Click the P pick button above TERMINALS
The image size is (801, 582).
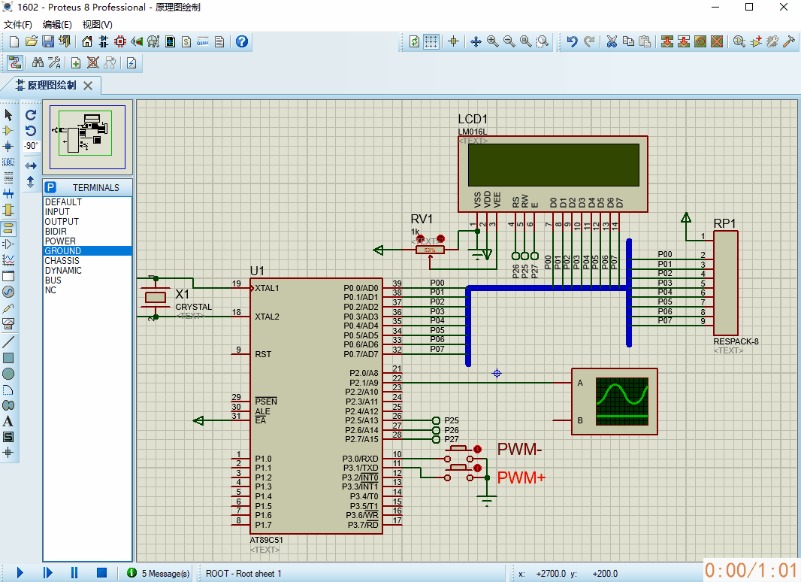click(x=50, y=187)
